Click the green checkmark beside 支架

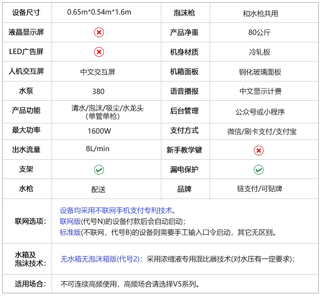point(99,170)
